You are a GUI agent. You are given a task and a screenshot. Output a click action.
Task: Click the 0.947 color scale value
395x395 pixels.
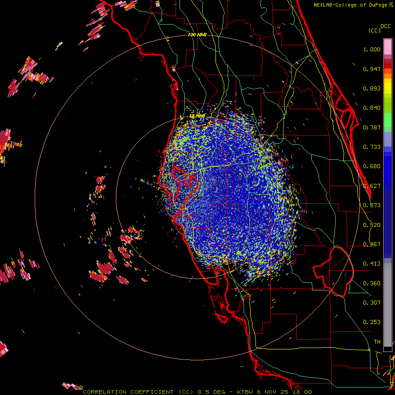(372, 69)
